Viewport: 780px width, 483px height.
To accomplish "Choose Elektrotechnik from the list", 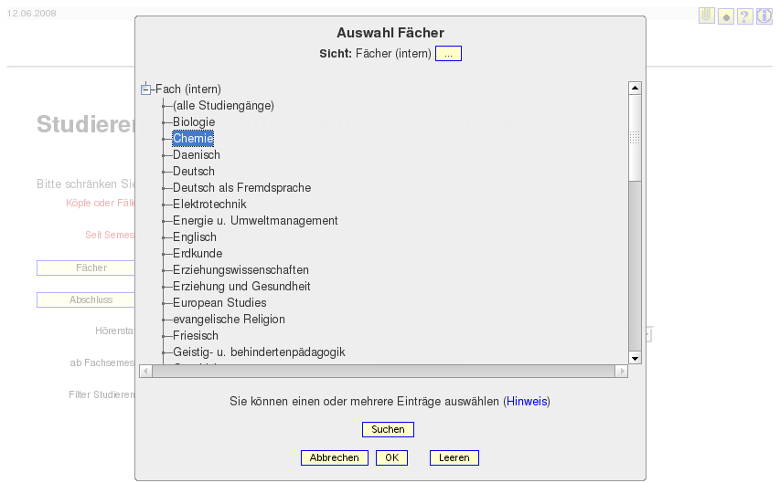I will (209, 205).
